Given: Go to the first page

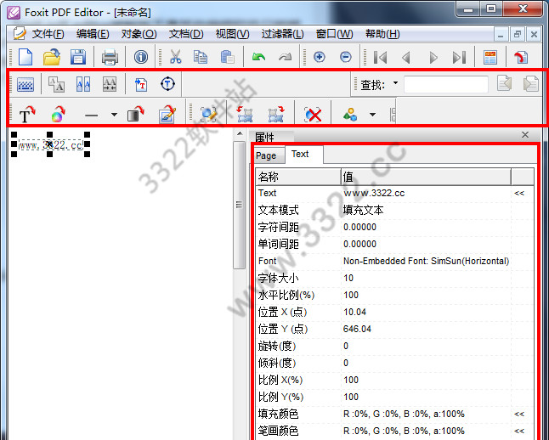Looking at the screenshot, I should 380,57.
